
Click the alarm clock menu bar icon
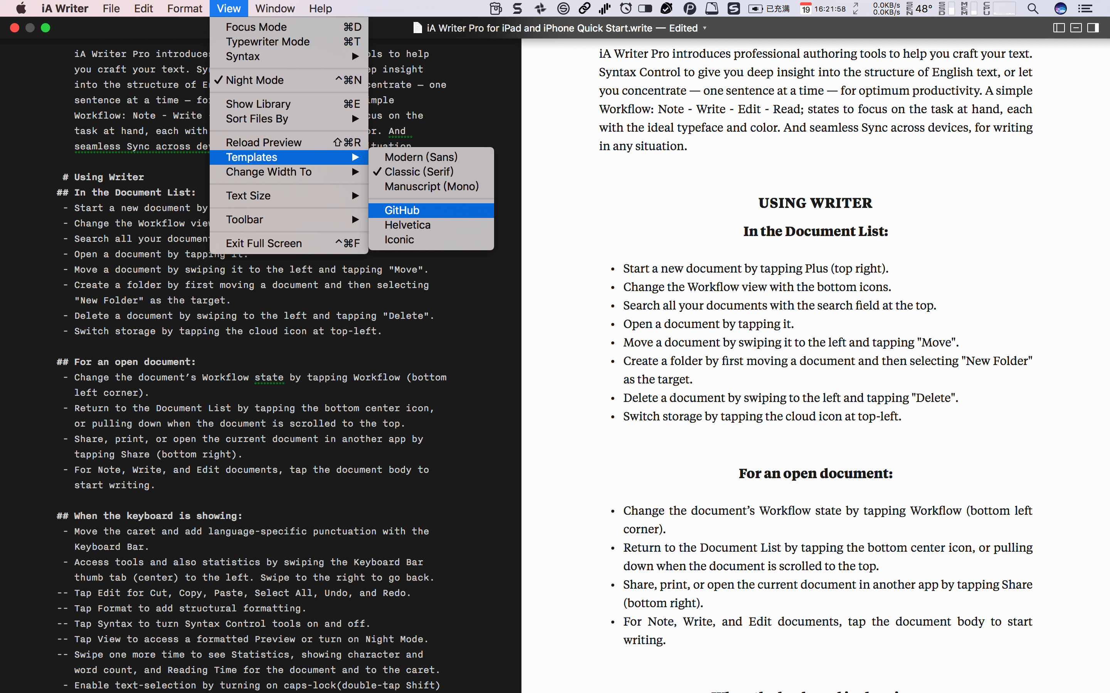pyautogui.click(x=626, y=8)
